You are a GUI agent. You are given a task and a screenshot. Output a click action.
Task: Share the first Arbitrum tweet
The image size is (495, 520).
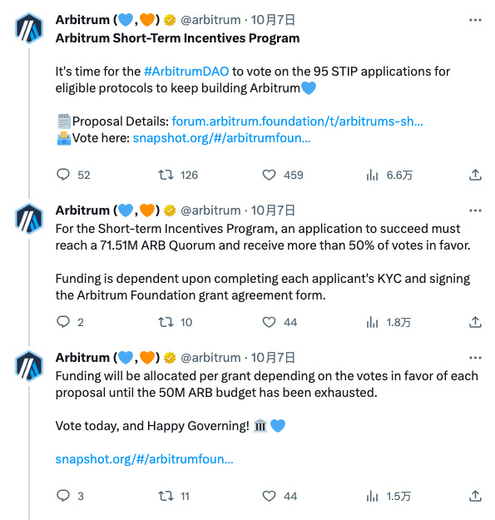[x=475, y=175]
